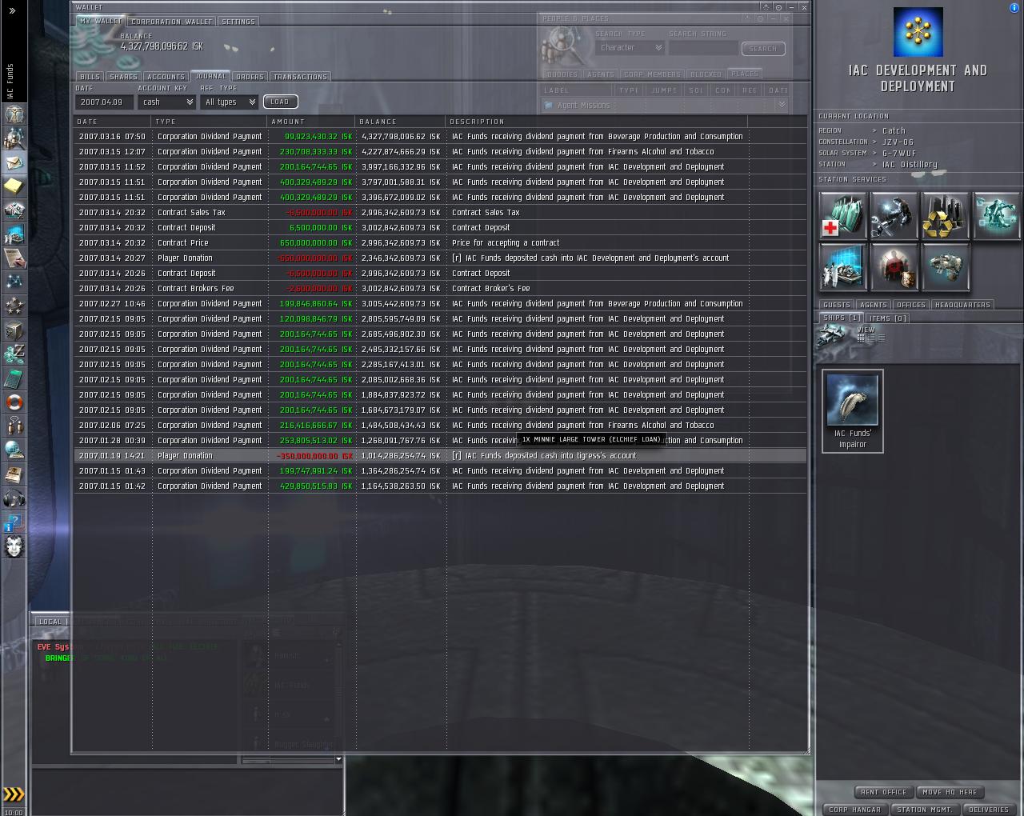
Task: Open the Account Key dropdown showing cash
Action: click(167, 102)
